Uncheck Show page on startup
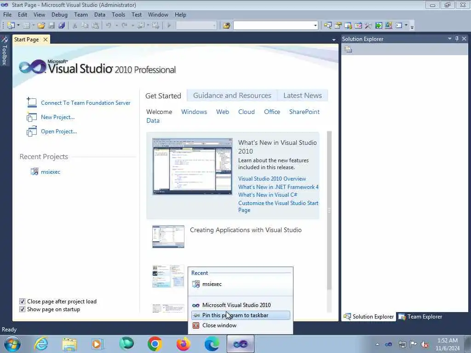 [22, 309]
